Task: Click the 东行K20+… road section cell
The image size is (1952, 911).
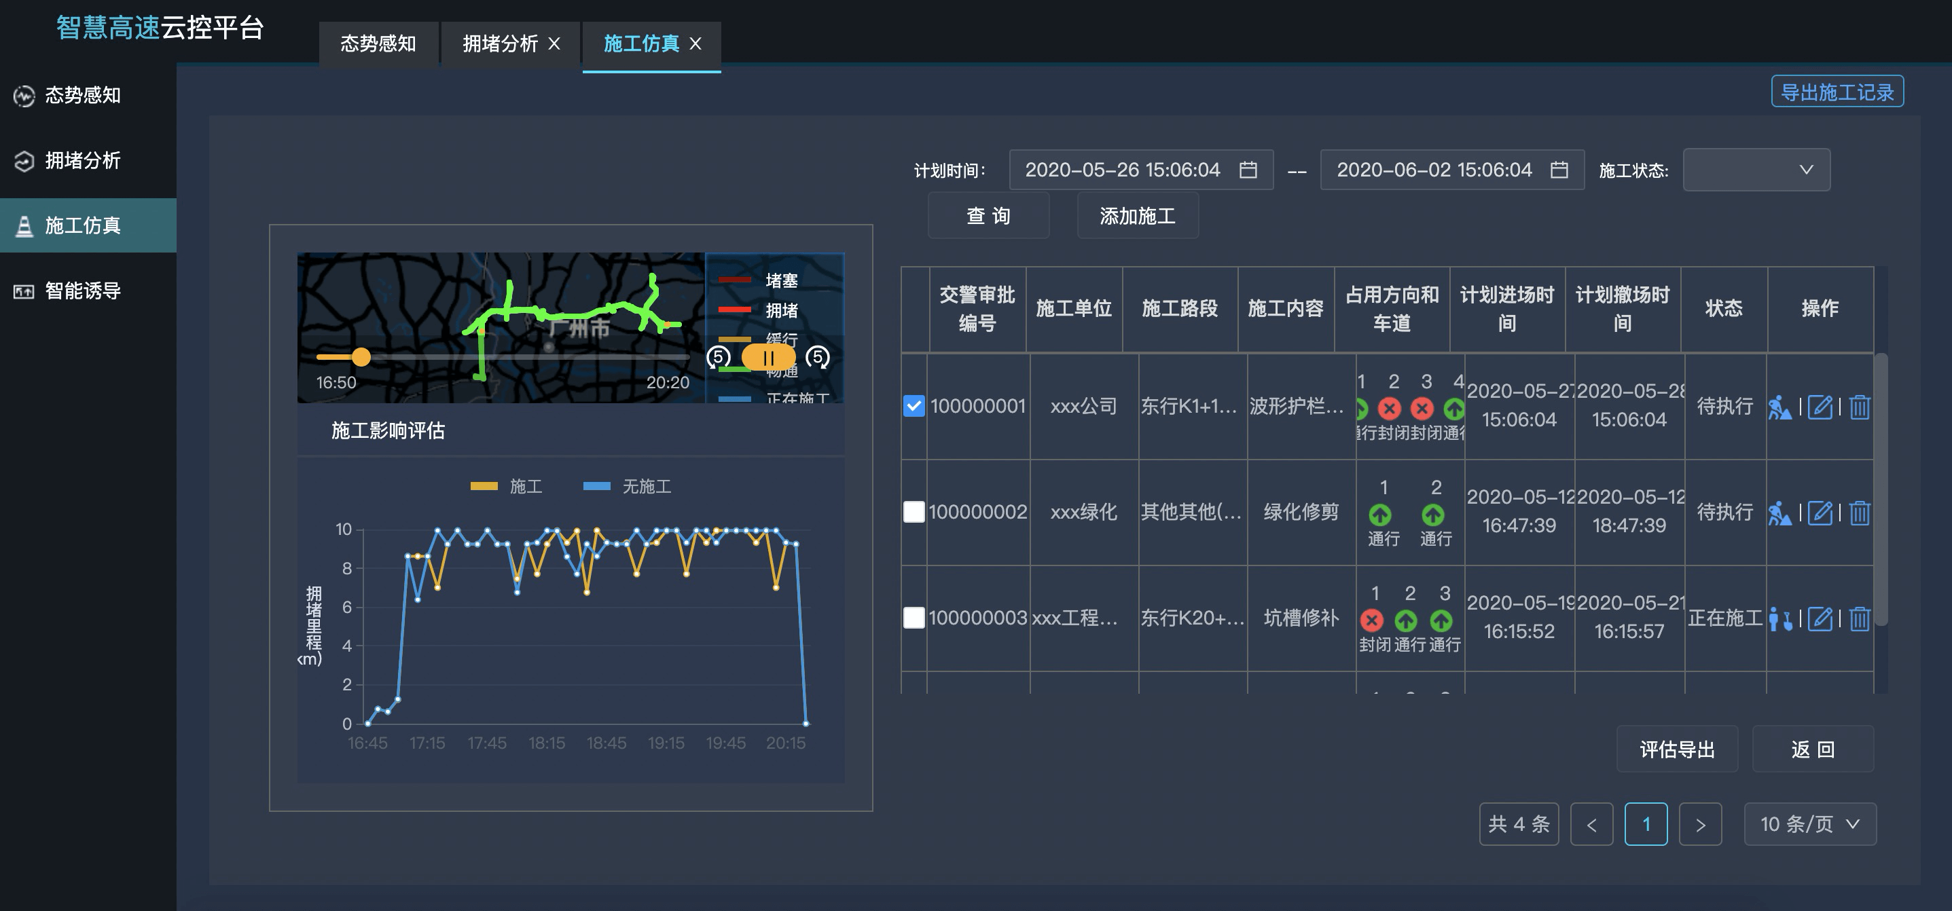Action: 1193,618
